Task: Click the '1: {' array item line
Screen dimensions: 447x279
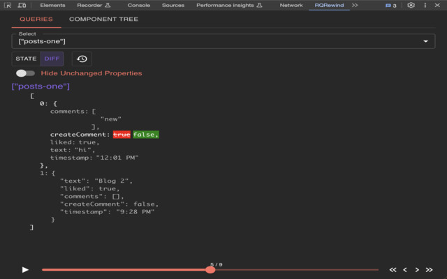Action: coord(47,173)
